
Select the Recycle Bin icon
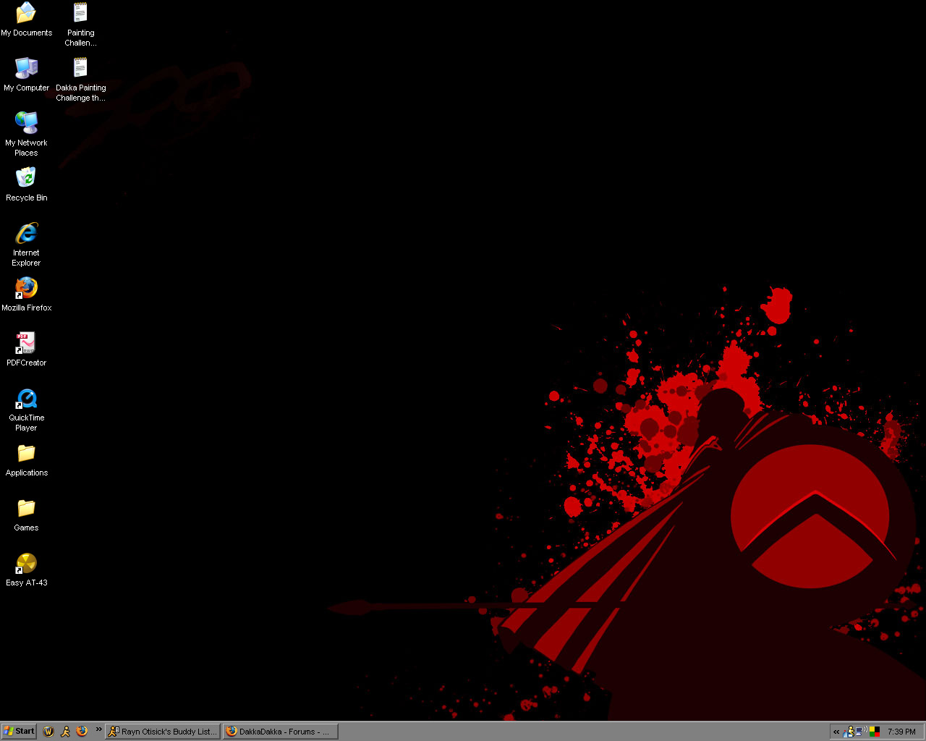point(26,185)
